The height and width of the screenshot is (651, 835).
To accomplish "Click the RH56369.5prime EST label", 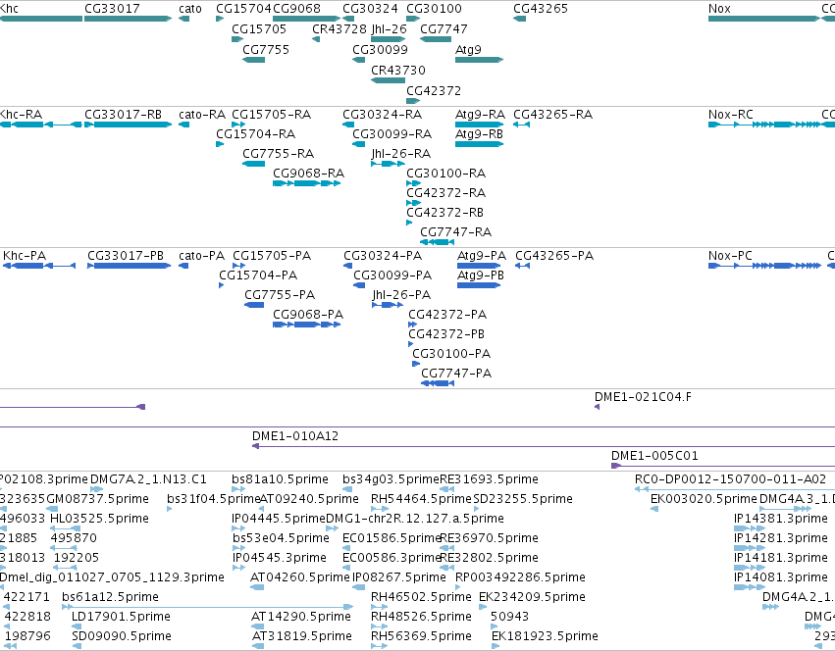I will click(x=421, y=636).
